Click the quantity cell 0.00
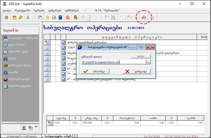211x138 pixels. tap(127, 123)
